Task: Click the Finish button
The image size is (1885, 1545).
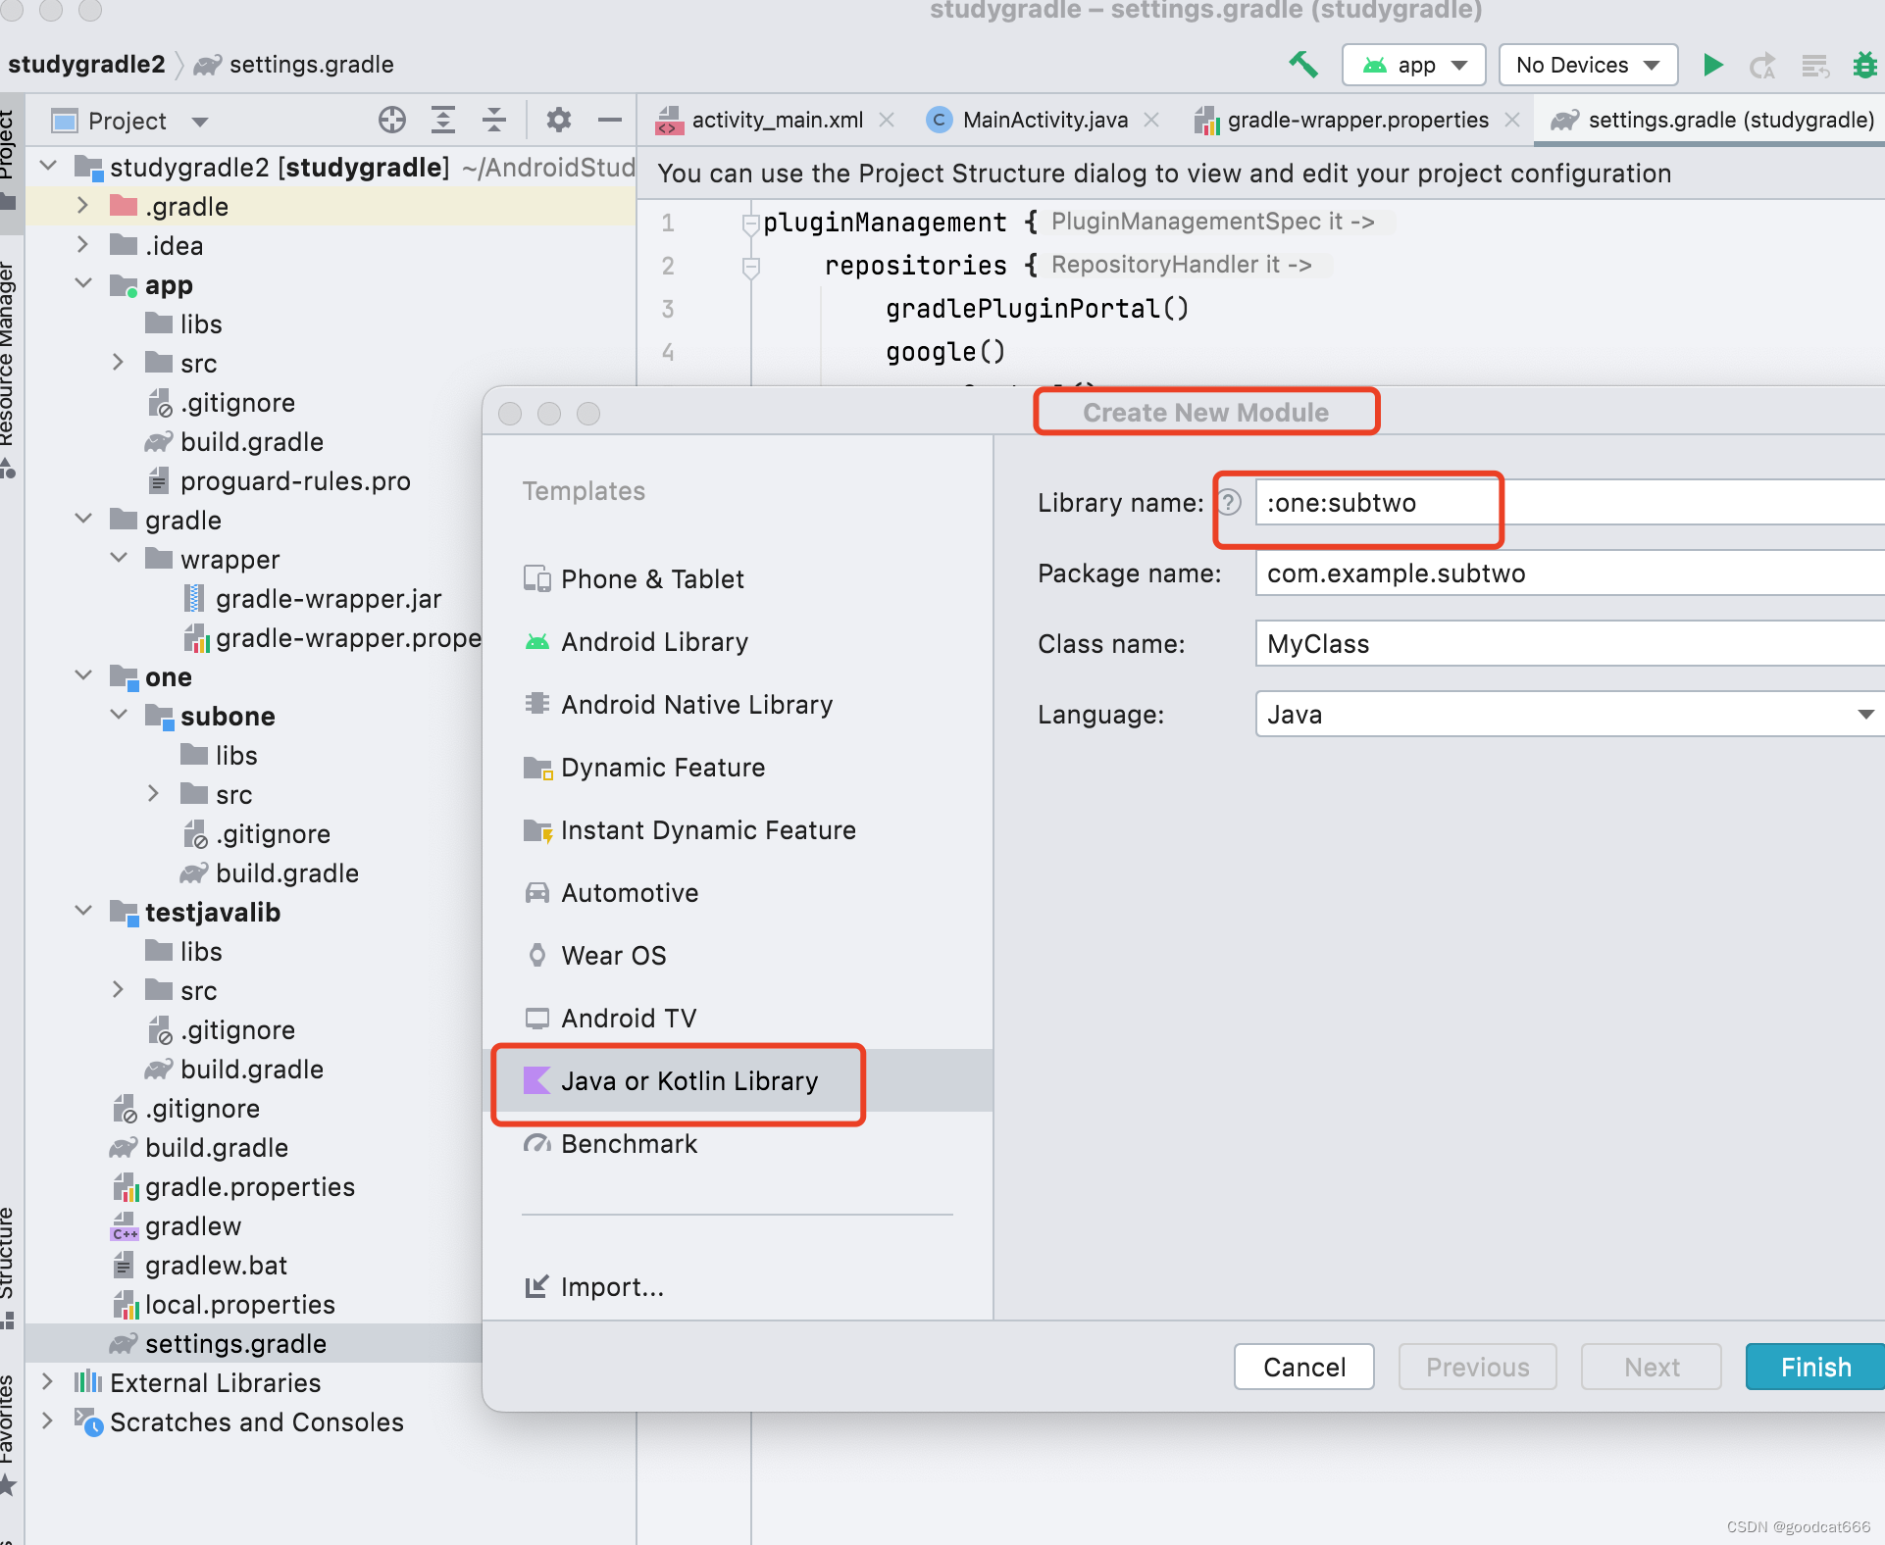Action: (x=1814, y=1367)
